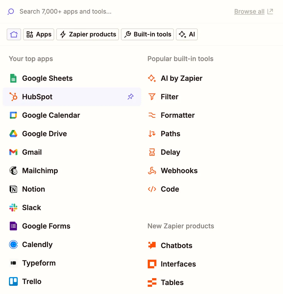Open the Apps tab
This screenshot has height=294, width=283.
coord(39,34)
